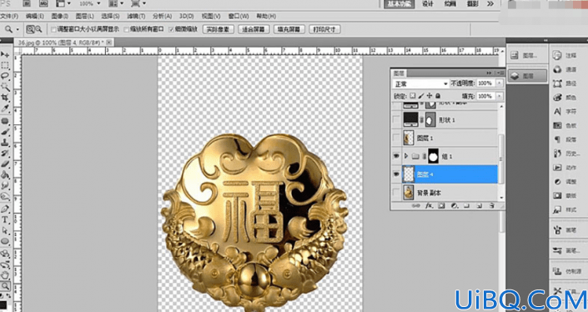Select the Crop tool in toolbox
Screen dimensions: 588x312
point(5,98)
